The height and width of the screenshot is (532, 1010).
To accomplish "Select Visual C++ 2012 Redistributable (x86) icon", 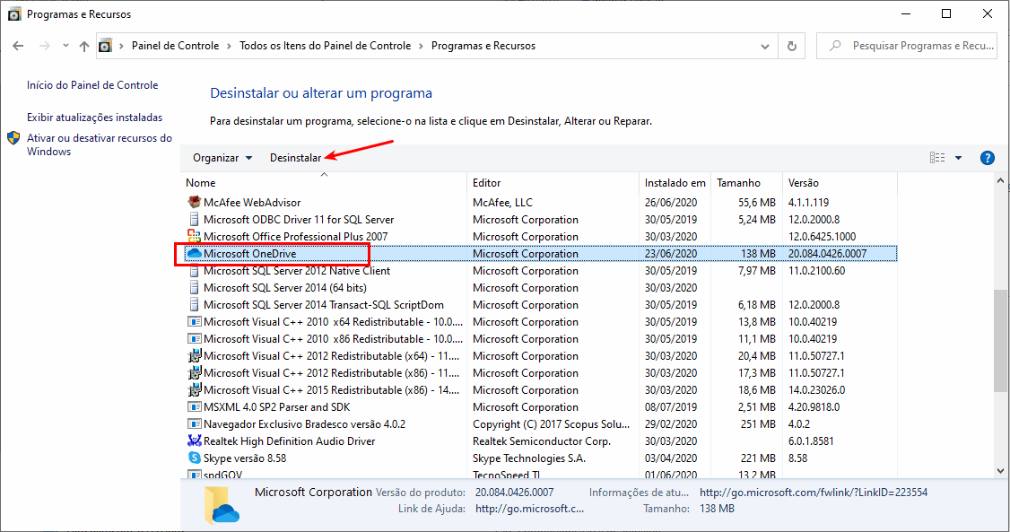I will tap(194, 373).
